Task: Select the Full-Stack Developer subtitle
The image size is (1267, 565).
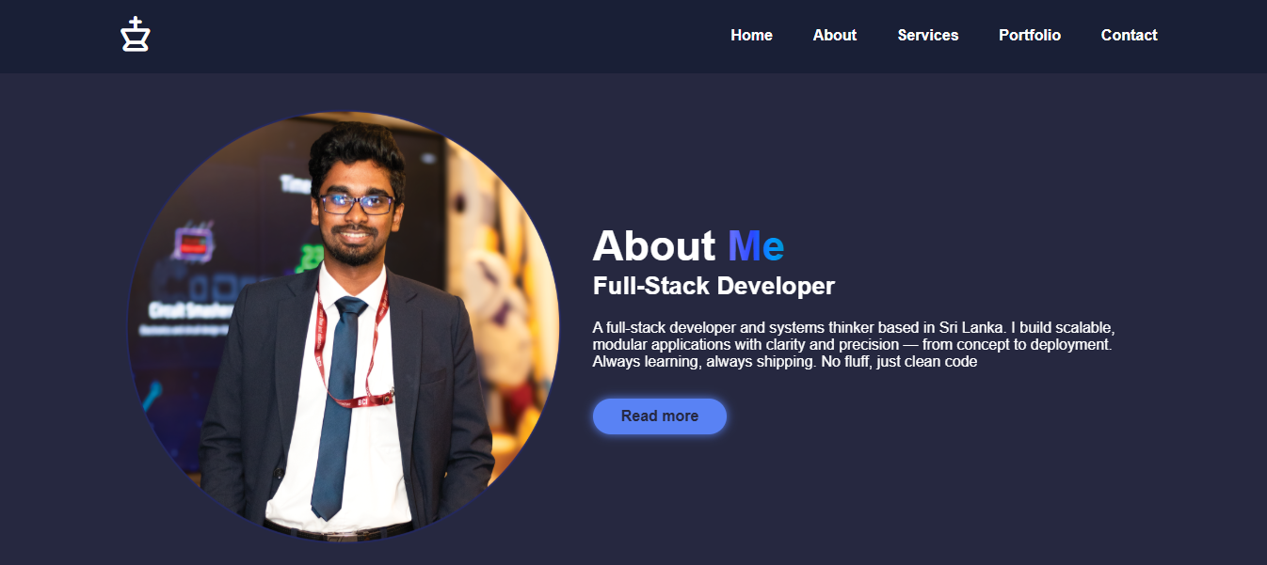Action: coord(714,286)
